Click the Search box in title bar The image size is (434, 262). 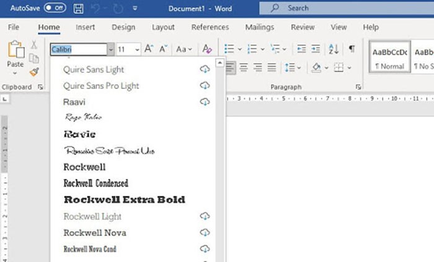point(347,8)
